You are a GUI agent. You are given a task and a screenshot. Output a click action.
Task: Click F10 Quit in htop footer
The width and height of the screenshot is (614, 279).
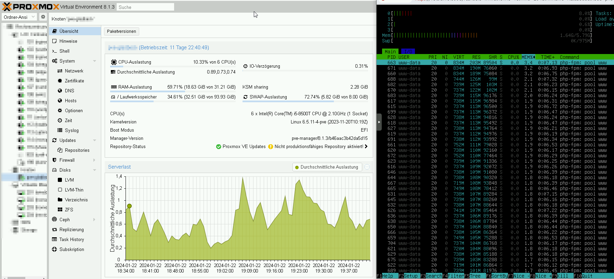pyautogui.click(x=583, y=276)
